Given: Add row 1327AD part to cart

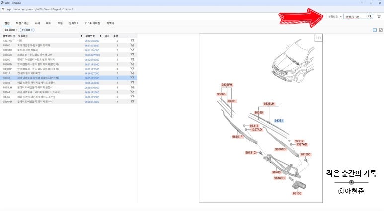Looking at the screenshot, I should coord(132,41).
